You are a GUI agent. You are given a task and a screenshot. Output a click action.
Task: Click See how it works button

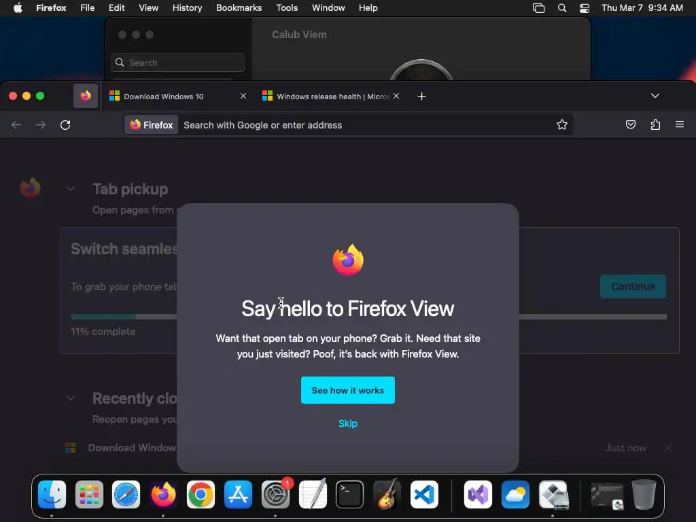coord(347,390)
